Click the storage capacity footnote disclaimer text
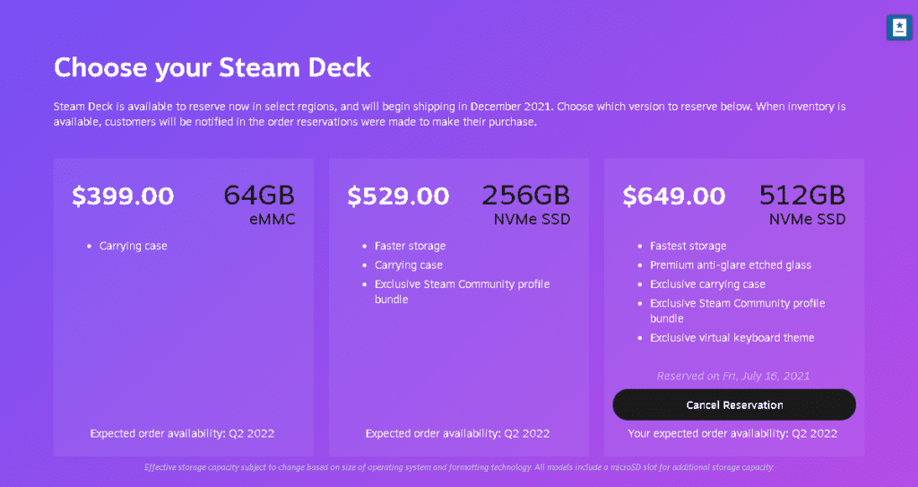Image resolution: width=918 pixels, height=487 pixels. (459, 467)
